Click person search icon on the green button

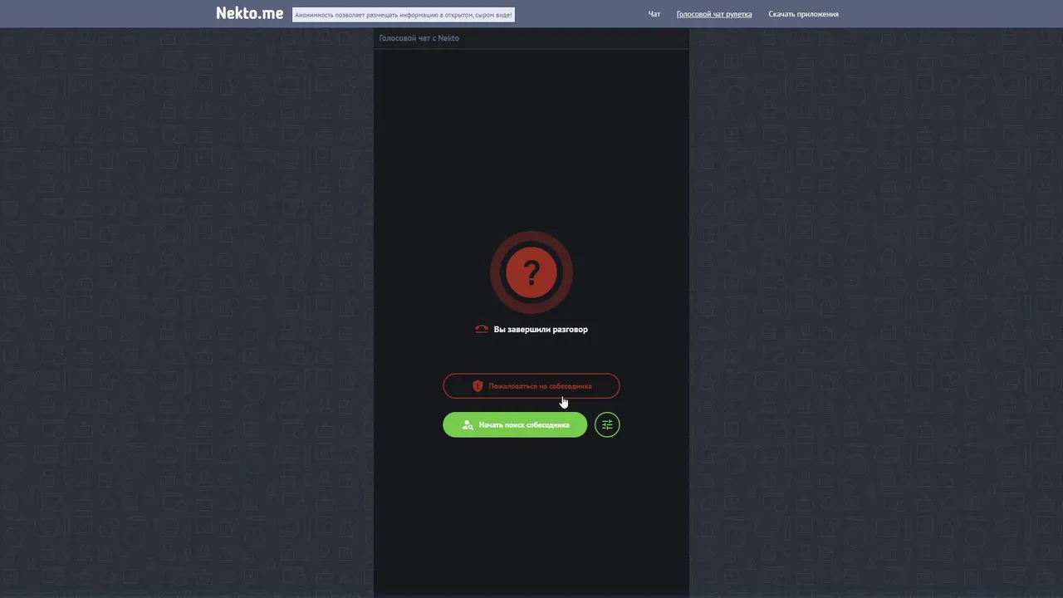[x=468, y=424]
